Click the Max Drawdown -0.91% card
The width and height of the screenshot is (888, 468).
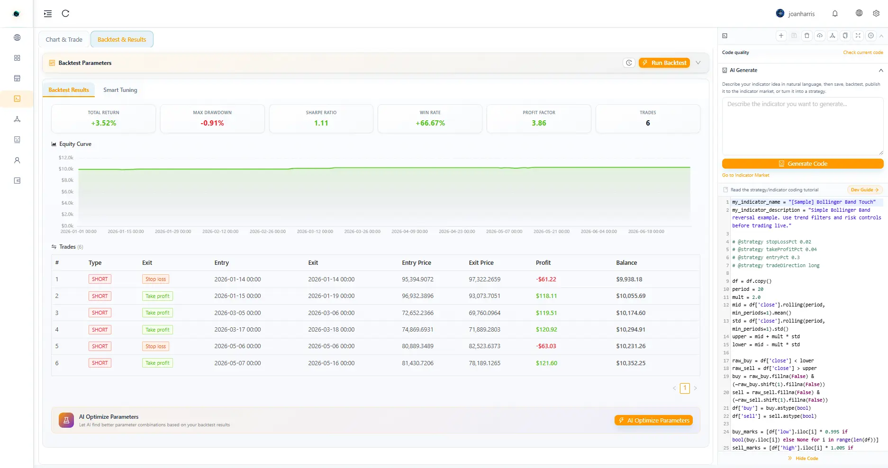pyautogui.click(x=212, y=118)
